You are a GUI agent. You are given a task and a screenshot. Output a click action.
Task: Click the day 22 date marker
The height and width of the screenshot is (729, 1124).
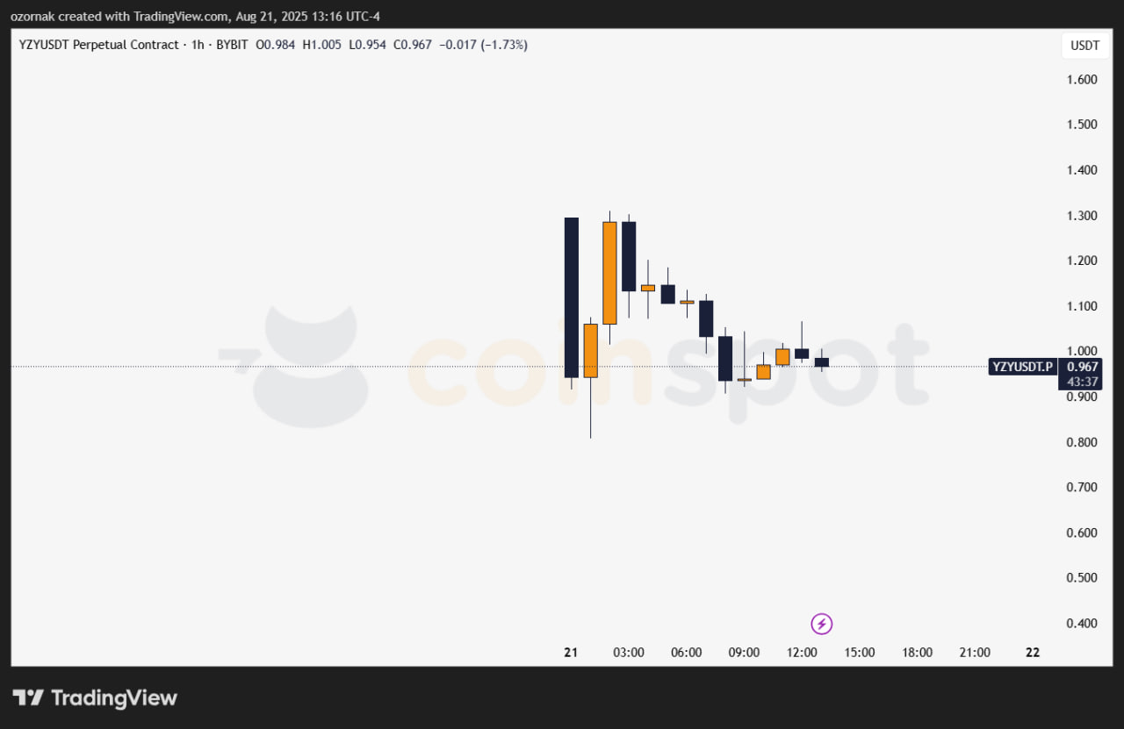[x=1033, y=653]
